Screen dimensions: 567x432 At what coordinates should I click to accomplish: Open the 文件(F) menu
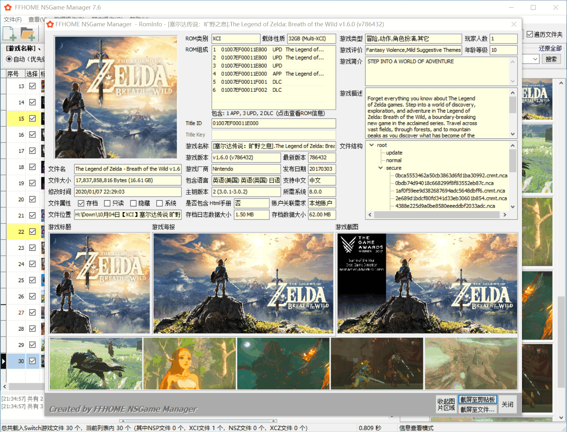[x=13, y=20]
